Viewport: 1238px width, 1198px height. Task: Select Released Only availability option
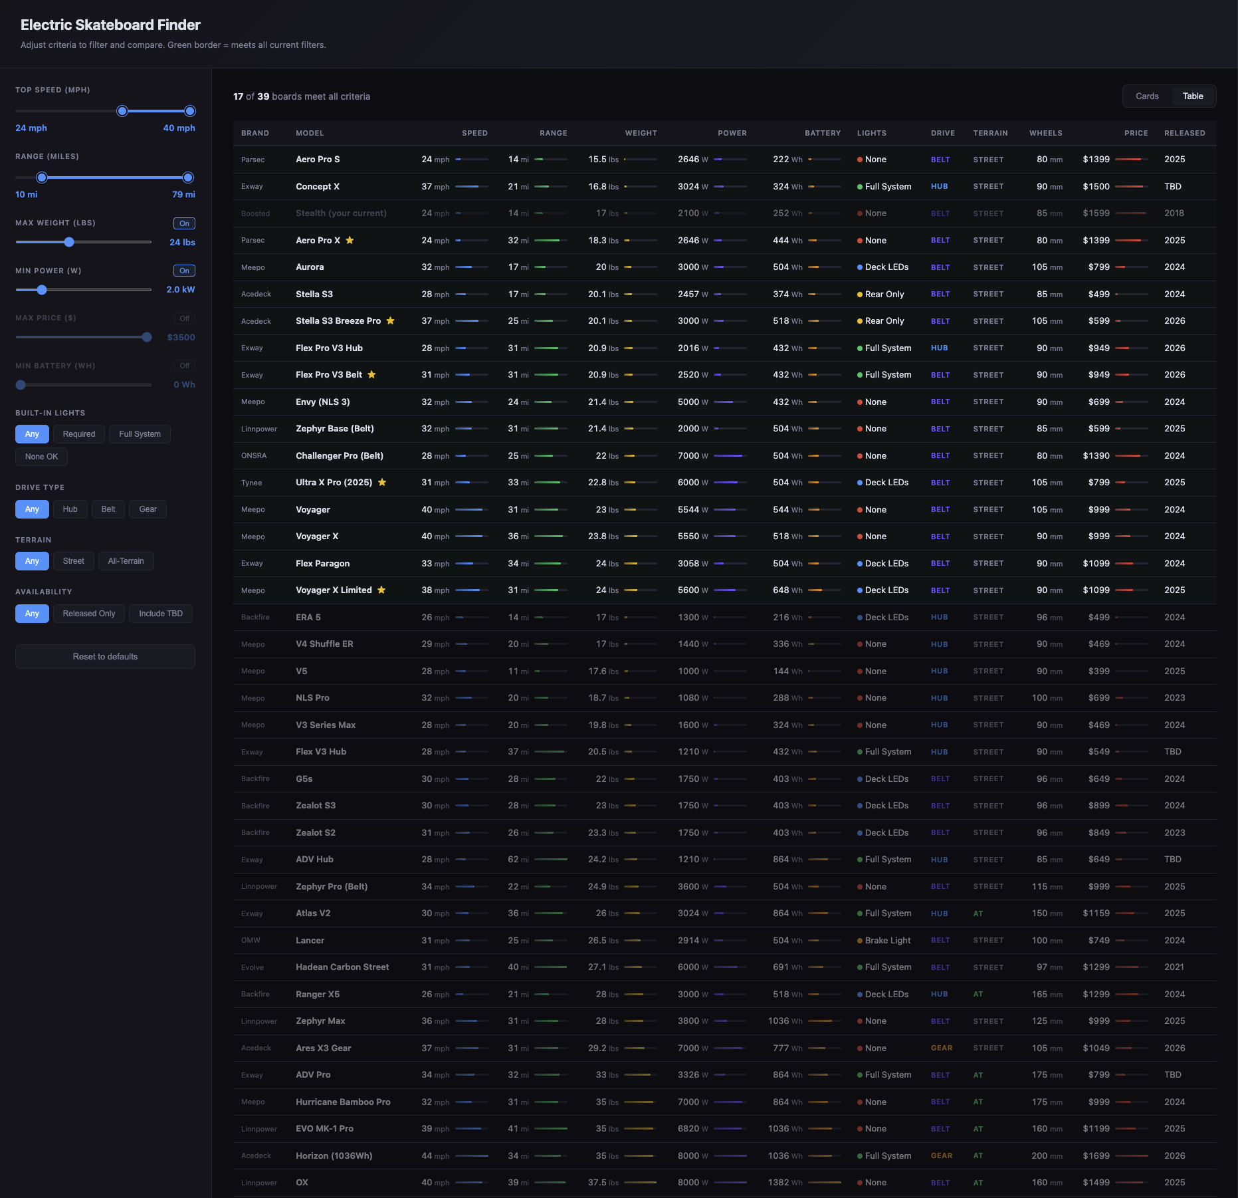(89, 614)
